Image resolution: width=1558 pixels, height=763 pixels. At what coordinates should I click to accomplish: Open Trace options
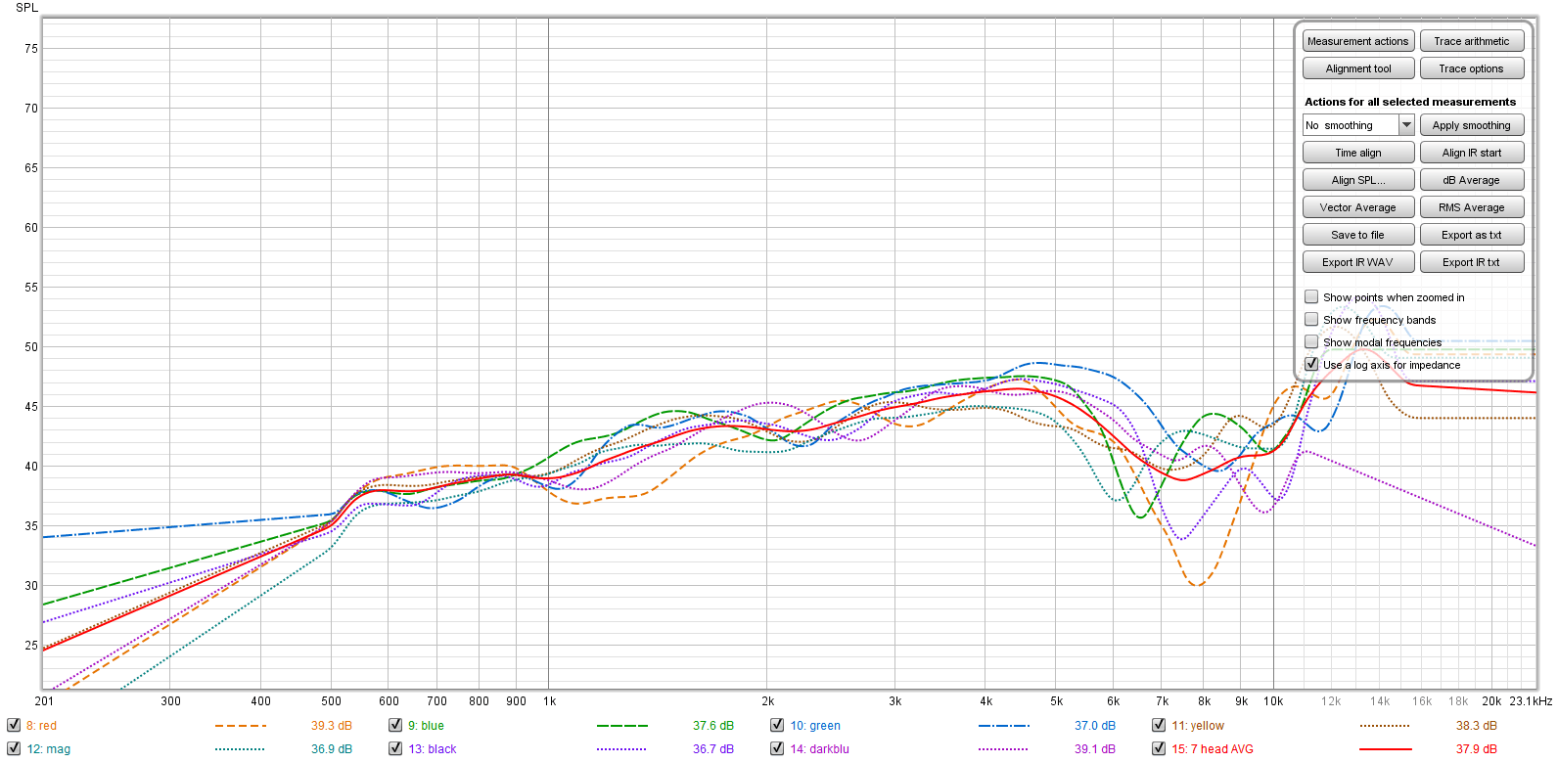click(x=1472, y=68)
